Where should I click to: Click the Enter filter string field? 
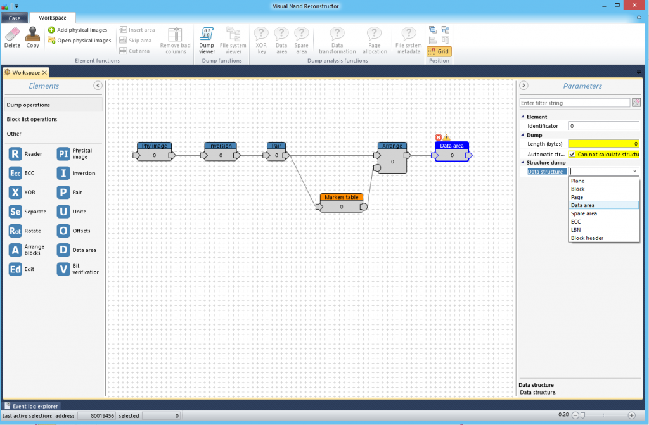[x=574, y=103]
